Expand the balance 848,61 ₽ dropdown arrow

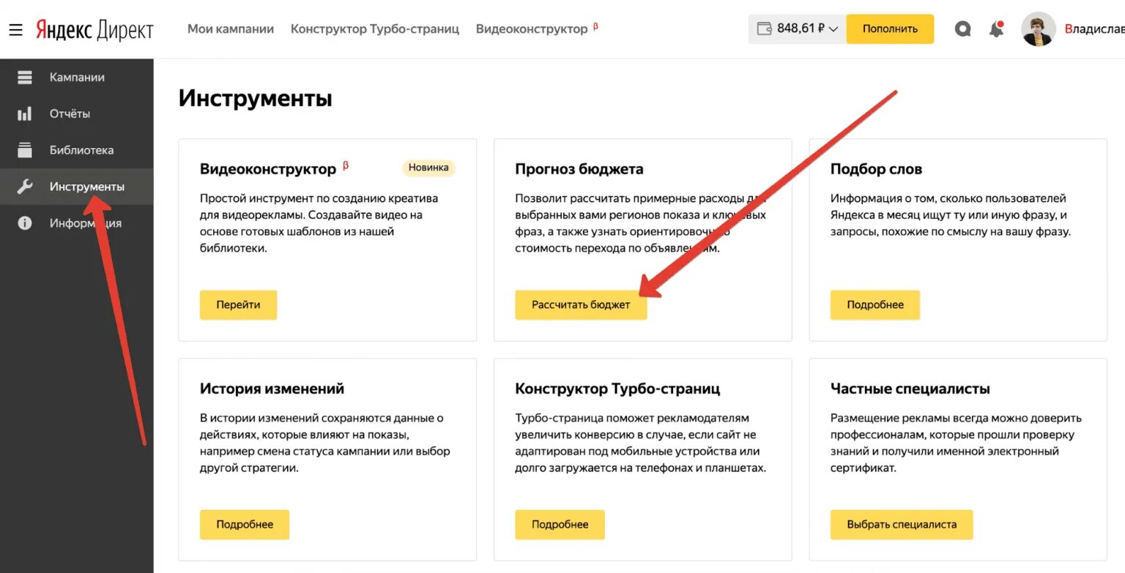pos(833,29)
